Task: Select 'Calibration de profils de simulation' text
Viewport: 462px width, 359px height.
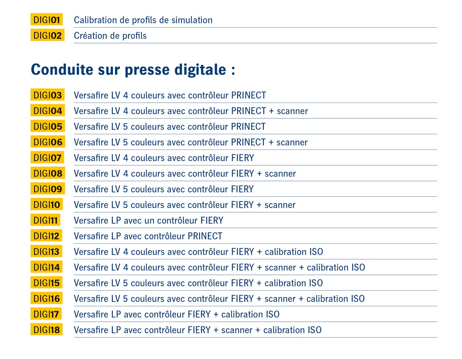Action: [143, 20]
